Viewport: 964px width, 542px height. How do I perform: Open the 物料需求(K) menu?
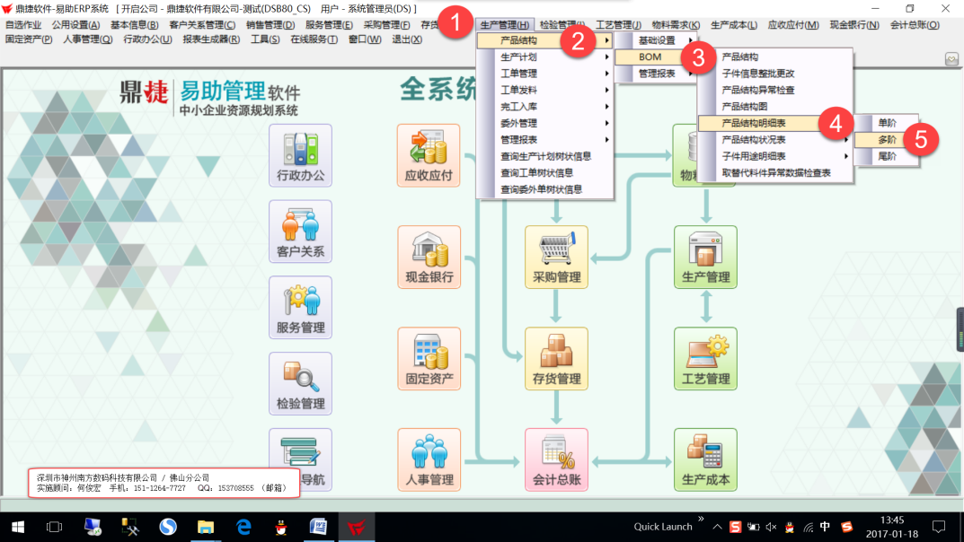676,25
